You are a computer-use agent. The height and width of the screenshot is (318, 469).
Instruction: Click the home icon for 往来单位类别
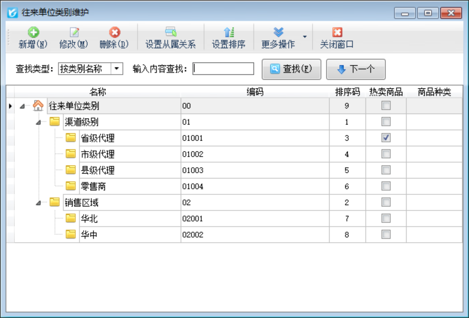[38, 106]
